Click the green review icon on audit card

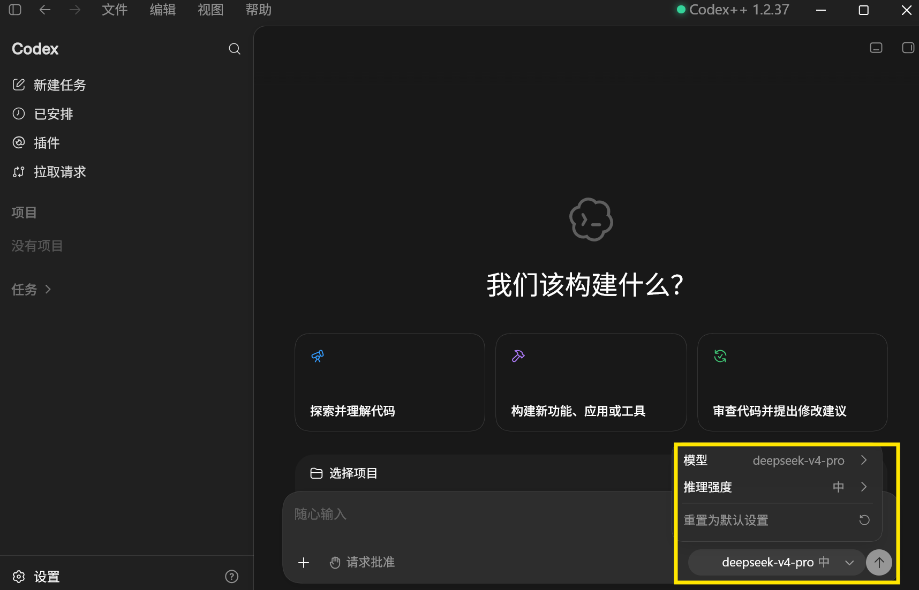pyautogui.click(x=720, y=356)
